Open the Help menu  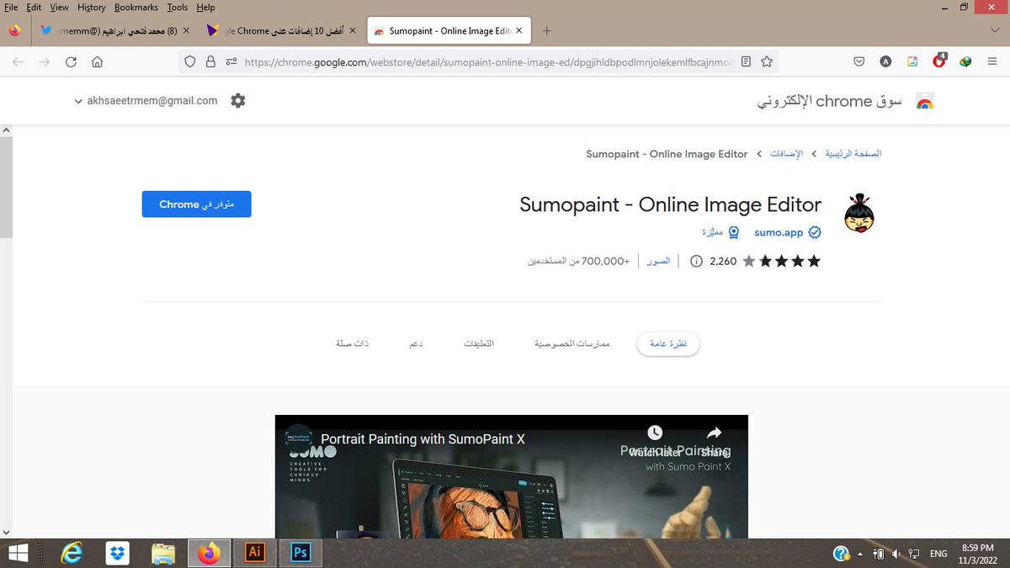205,7
